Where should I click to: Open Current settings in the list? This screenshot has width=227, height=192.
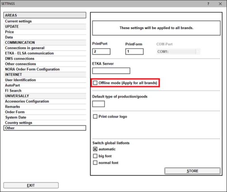pos(18,21)
